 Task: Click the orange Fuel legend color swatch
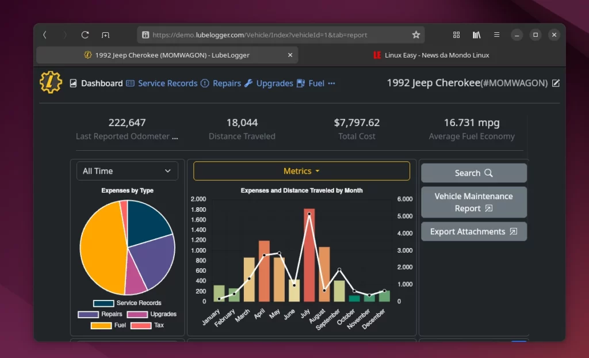101,325
